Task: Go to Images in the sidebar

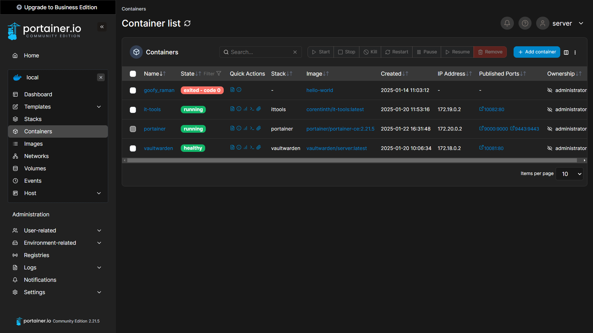Action: [33, 144]
